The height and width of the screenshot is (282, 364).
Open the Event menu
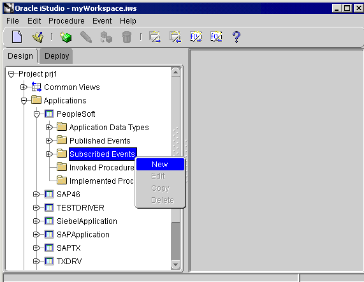[102, 21]
